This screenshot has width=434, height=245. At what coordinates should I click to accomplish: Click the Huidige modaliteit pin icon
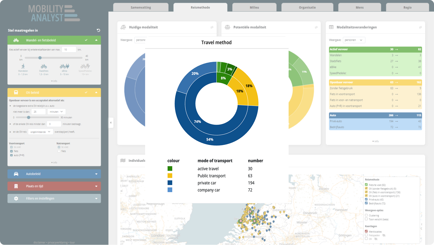[212, 27]
